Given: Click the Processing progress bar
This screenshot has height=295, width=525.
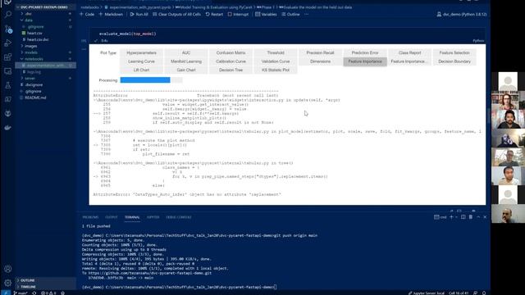Looking at the screenshot, I should click(x=151, y=80).
